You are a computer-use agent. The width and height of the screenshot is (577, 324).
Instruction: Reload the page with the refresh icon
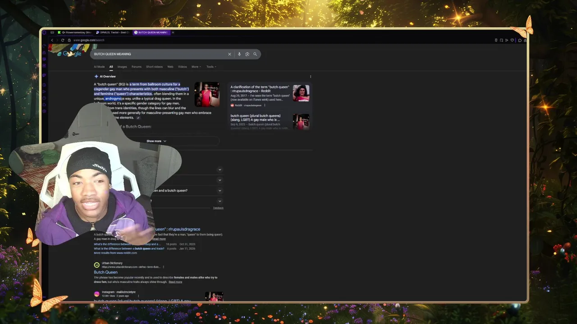tap(63, 40)
